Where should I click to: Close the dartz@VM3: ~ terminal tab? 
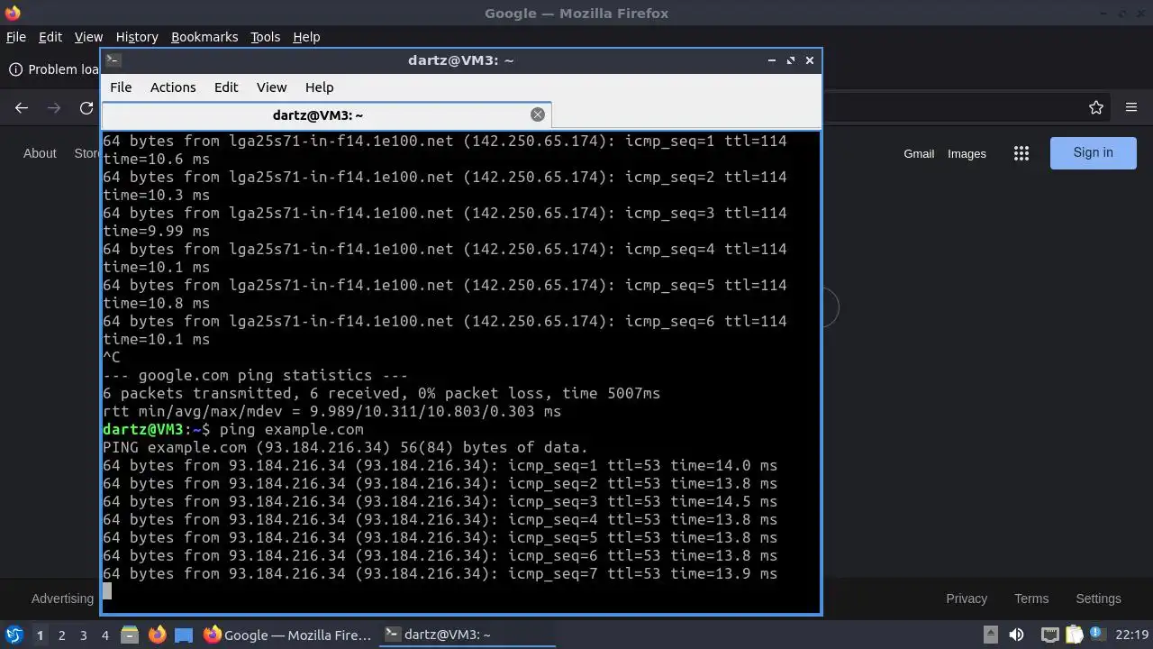tap(538, 114)
